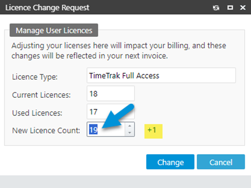Focus the New Licence Count input
The height and width of the screenshot is (188, 251).
(106, 130)
